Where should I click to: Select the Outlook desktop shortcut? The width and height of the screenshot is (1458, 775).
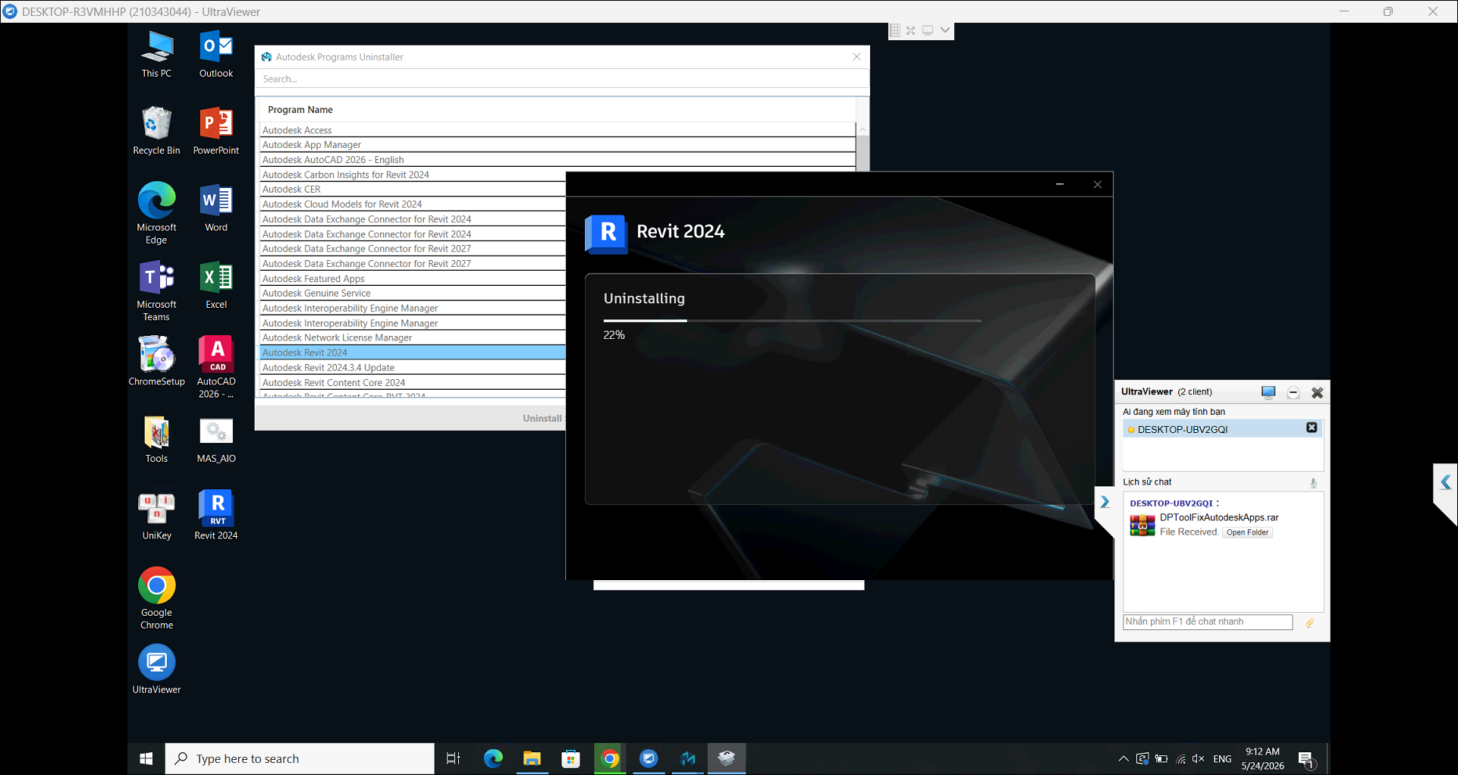[216, 55]
